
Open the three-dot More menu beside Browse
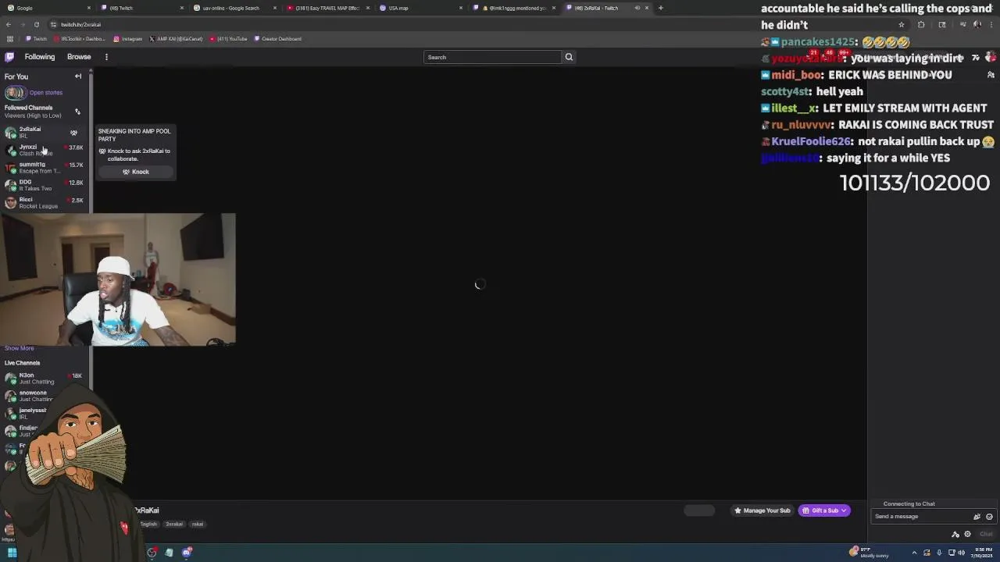(x=106, y=57)
